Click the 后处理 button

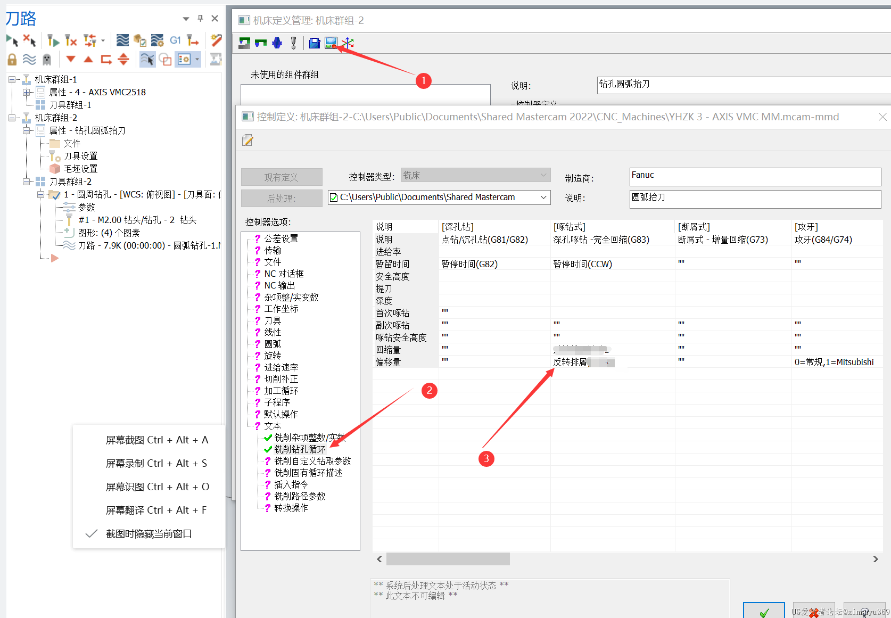point(282,198)
